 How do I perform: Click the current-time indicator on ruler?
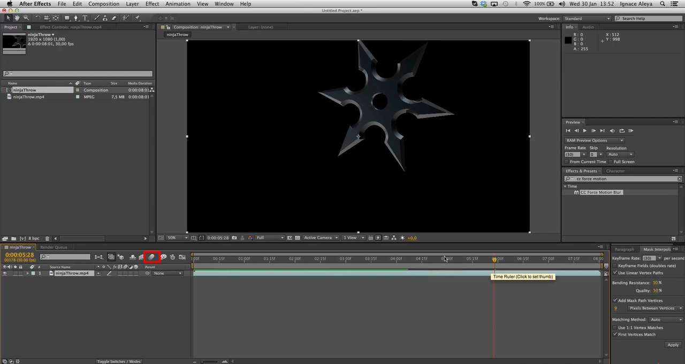(x=494, y=259)
